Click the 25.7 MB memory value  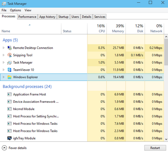pyautogui.click(x=118, y=48)
